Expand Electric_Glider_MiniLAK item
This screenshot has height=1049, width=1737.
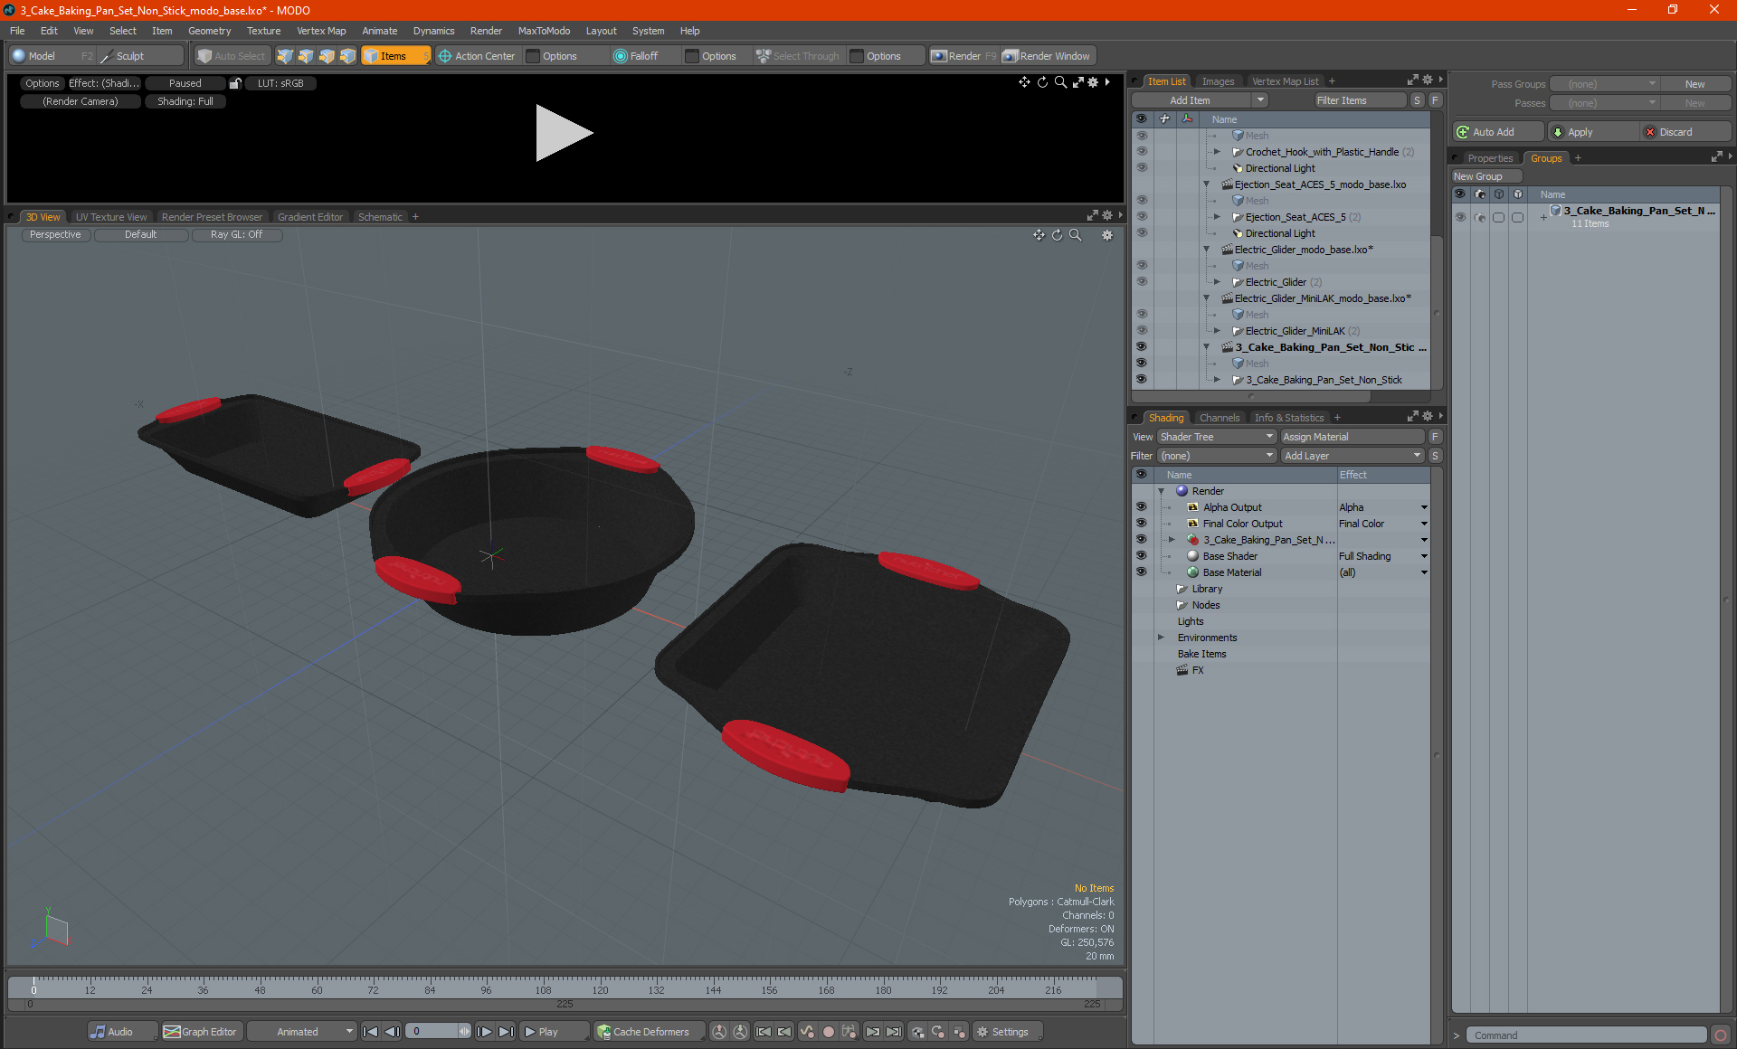(1217, 331)
